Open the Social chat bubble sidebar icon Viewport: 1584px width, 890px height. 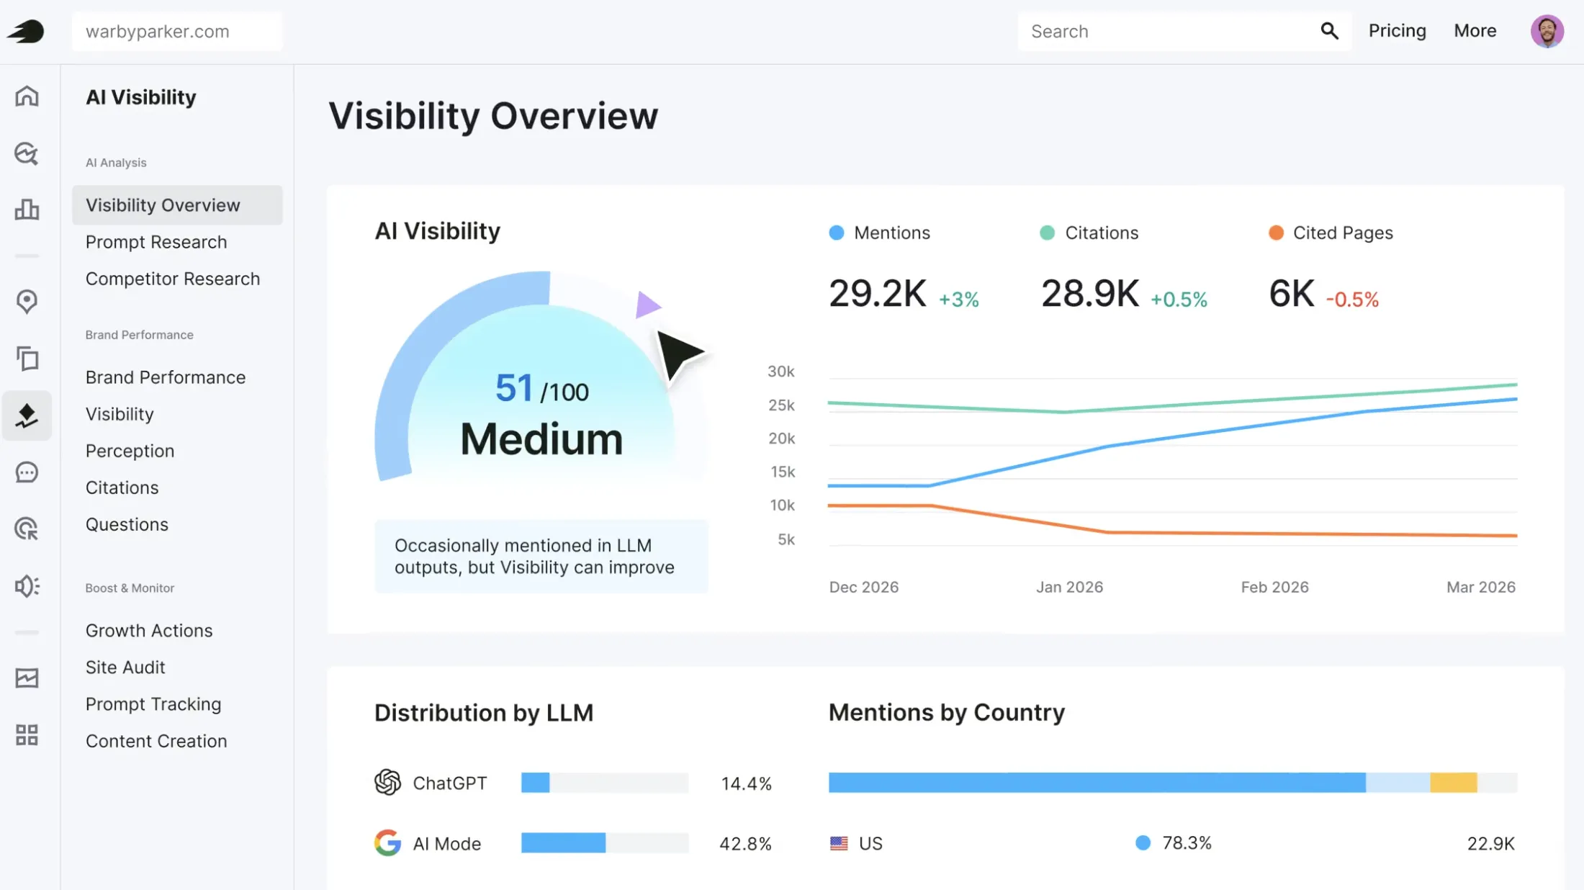pyautogui.click(x=27, y=472)
